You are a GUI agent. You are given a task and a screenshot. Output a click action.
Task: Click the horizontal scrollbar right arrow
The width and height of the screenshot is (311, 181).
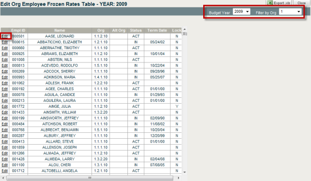click(178, 178)
